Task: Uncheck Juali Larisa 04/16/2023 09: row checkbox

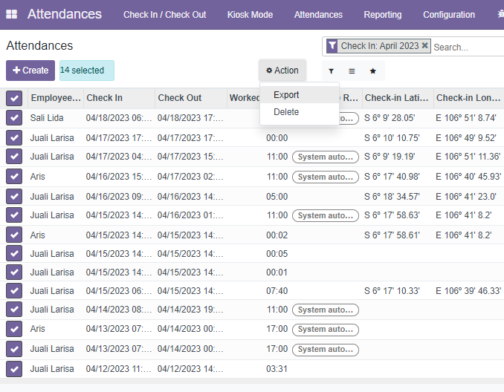Action: click(x=14, y=196)
